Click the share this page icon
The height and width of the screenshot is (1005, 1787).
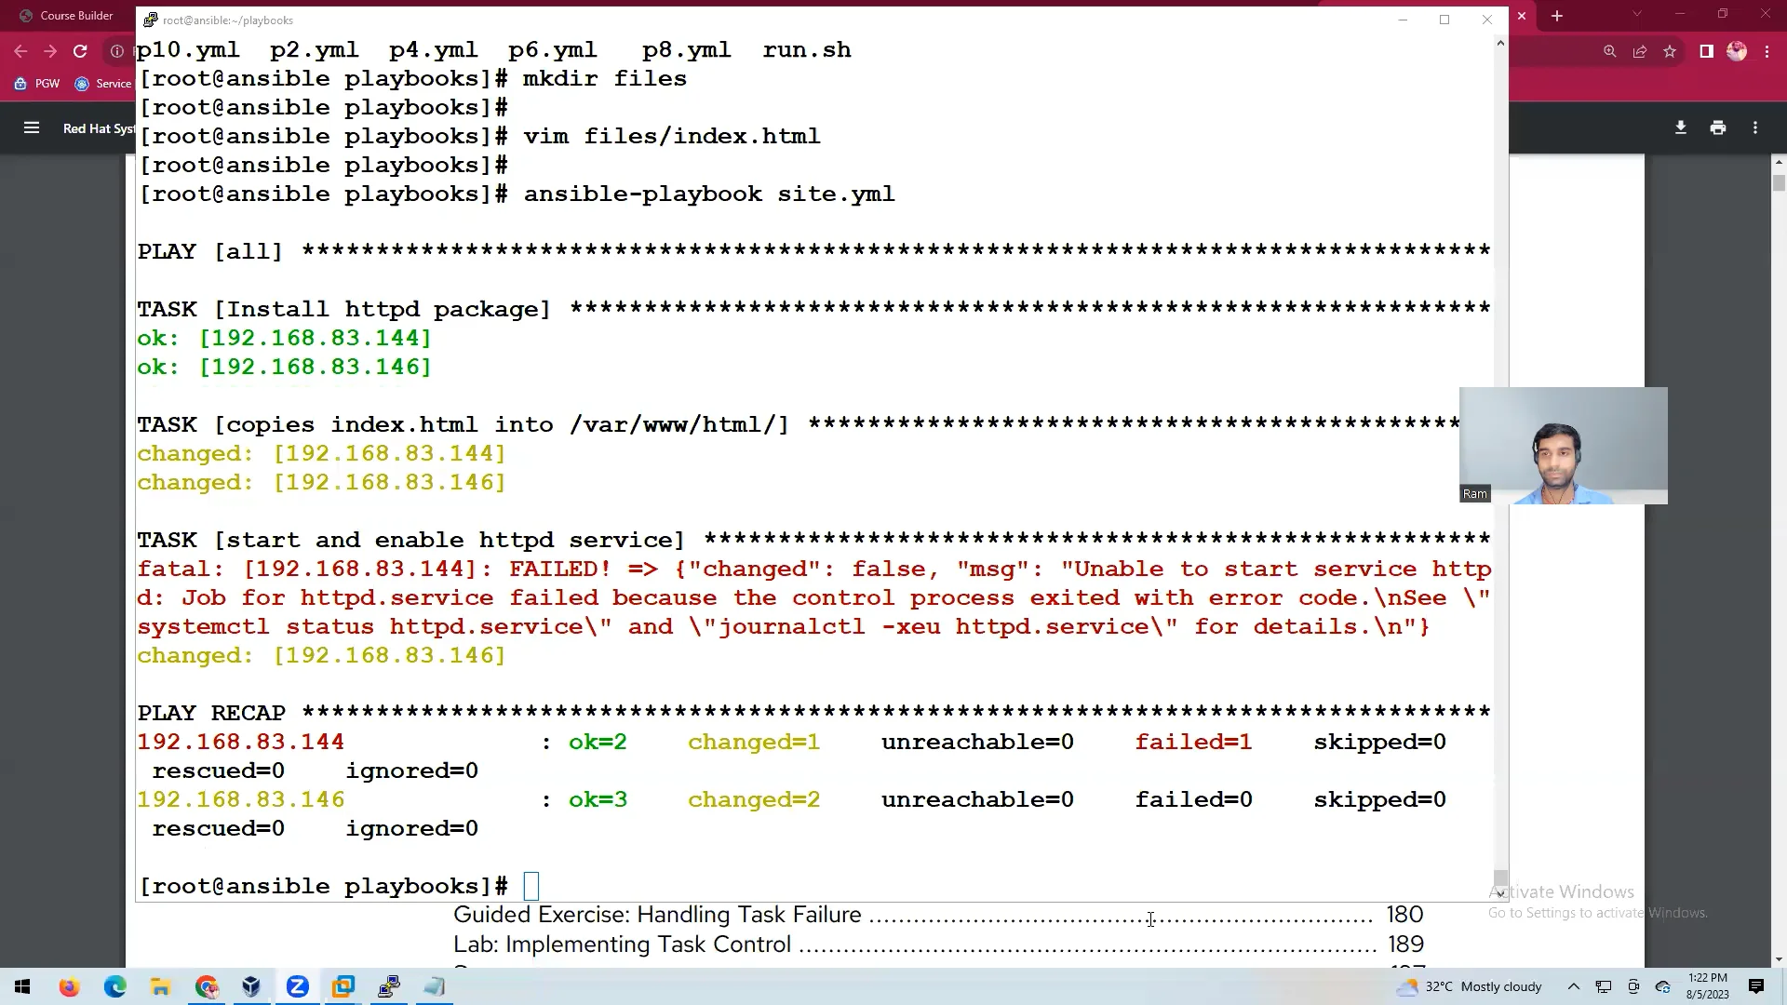click(1640, 51)
